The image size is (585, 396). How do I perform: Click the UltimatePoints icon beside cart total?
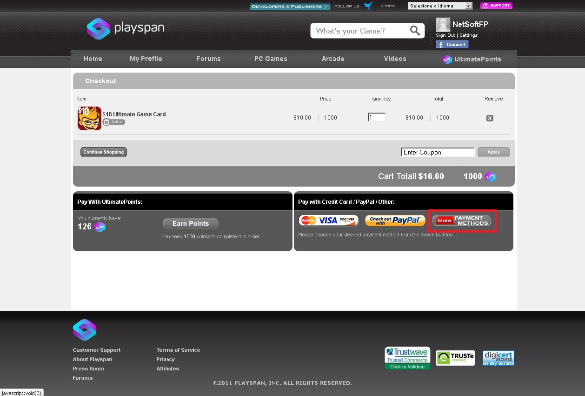tap(490, 177)
